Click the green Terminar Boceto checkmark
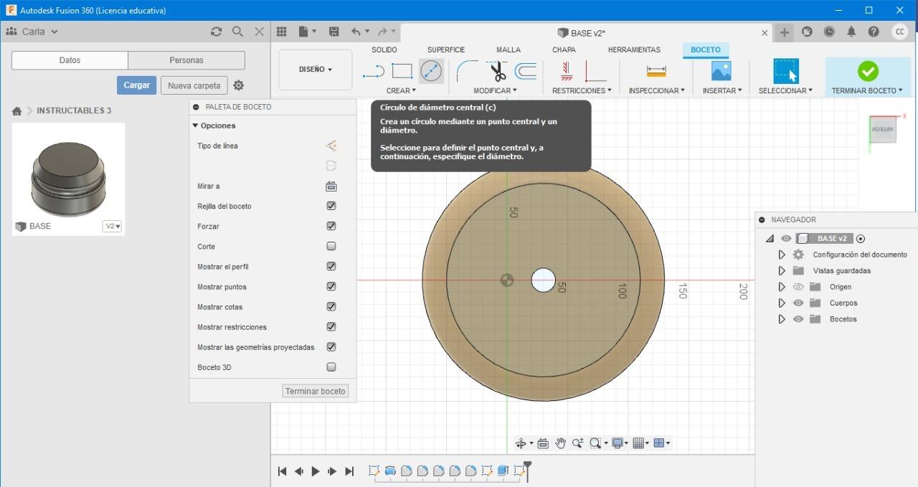Viewport: 918px width, 487px height. tap(868, 71)
